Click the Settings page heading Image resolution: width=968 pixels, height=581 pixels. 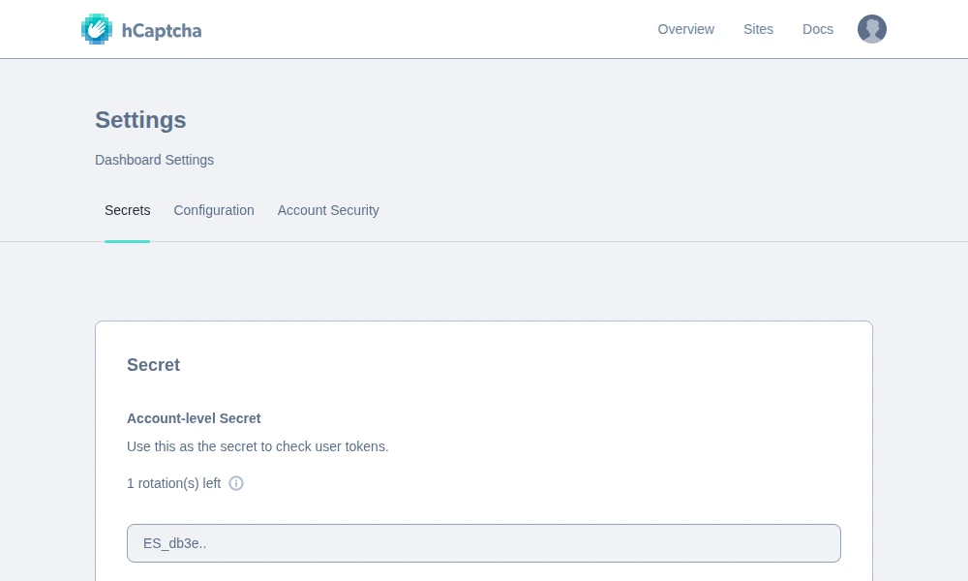(140, 120)
